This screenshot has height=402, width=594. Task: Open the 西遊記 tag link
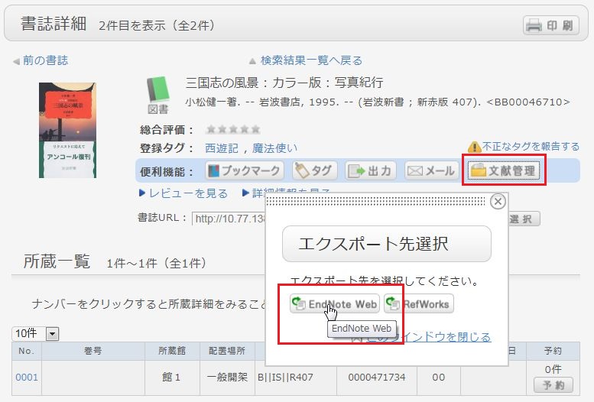(x=222, y=148)
